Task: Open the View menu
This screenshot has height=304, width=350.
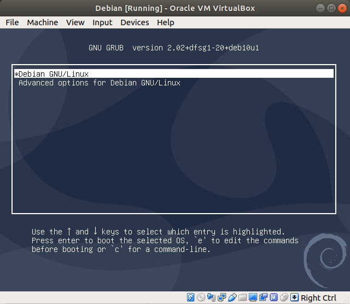Action: (x=75, y=22)
